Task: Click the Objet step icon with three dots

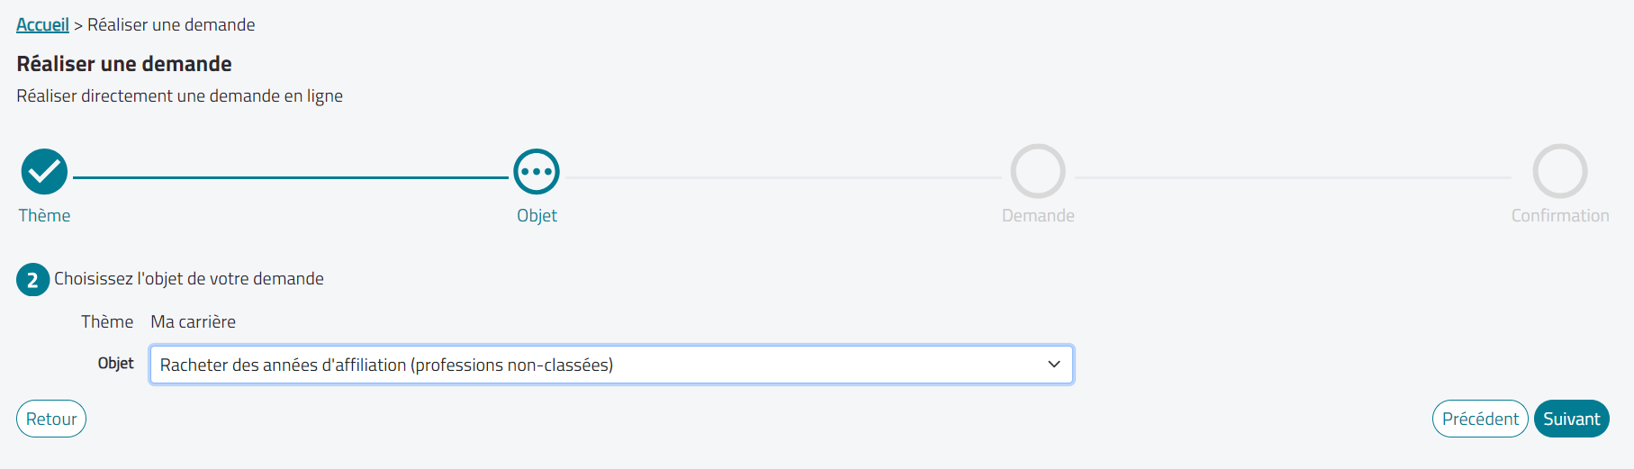Action: (537, 171)
